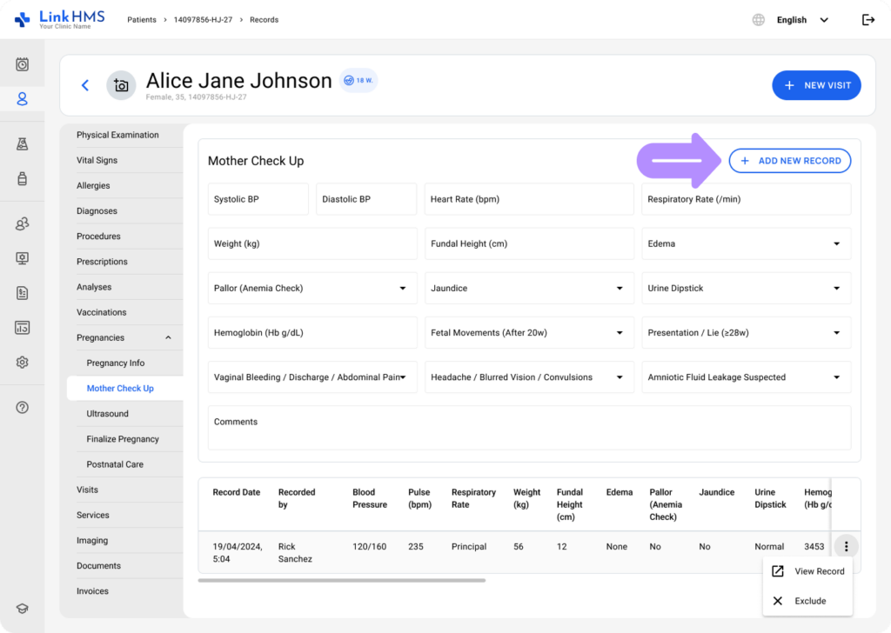
Task: Expand the Pallor (Anemia Check) dropdown
Action: point(312,289)
